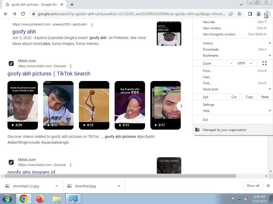Click the muted volume tray icon
The height and width of the screenshot is (204, 273).
tap(246, 199)
